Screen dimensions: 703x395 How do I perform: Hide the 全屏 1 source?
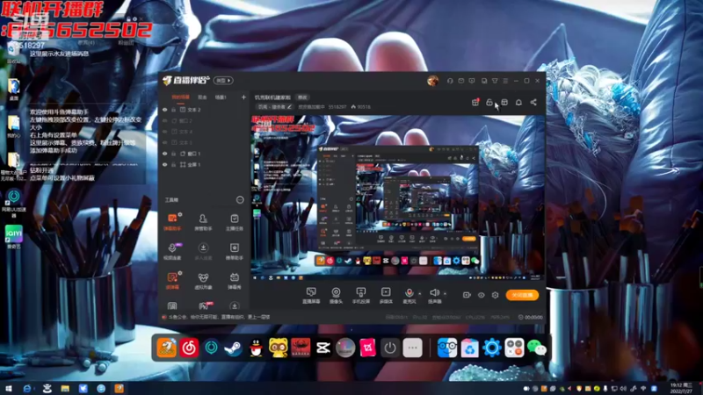click(x=165, y=165)
